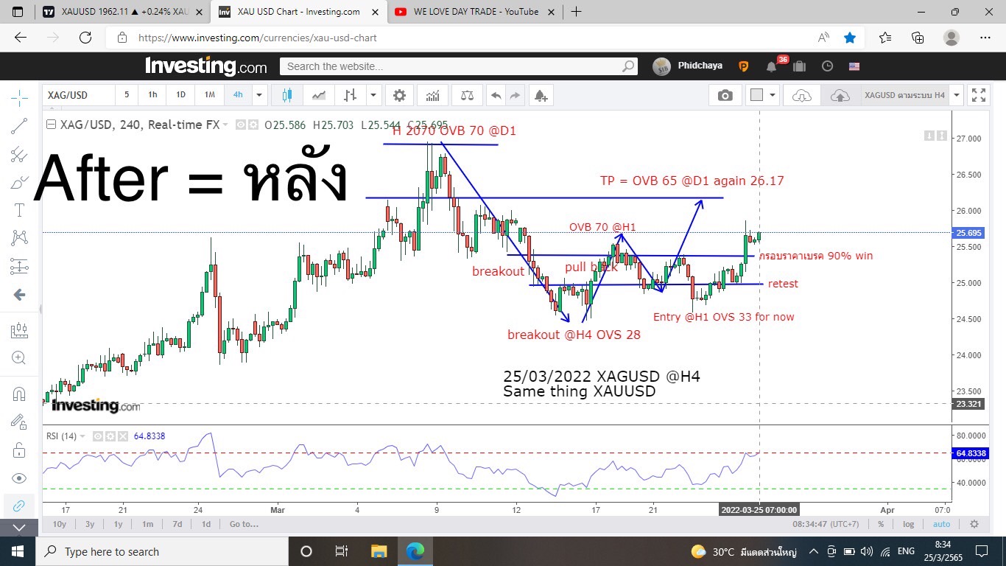Select the brush drawing tool
The height and width of the screenshot is (566, 1006).
point(19,182)
